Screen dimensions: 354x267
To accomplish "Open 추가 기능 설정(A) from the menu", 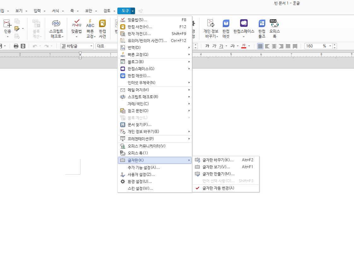I will click(x=155, y=168).
